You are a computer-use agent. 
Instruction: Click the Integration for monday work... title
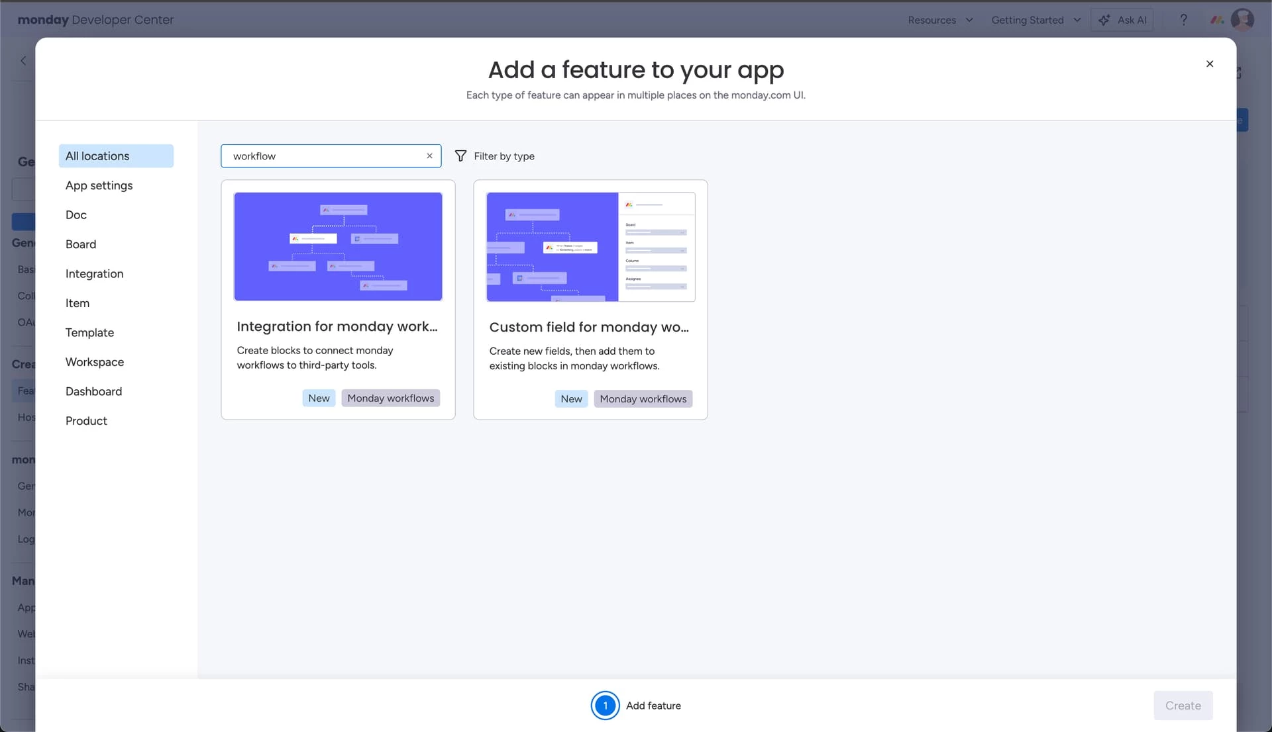pos(337,327)
